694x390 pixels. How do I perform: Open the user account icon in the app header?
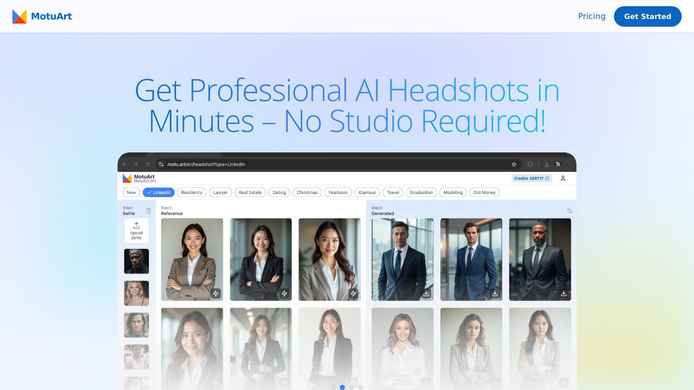click(x=563, y=179)
